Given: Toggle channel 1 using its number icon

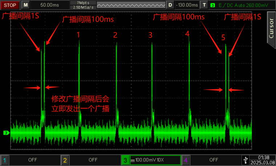Looking at the screenshot, I should (x=4, y=160).
